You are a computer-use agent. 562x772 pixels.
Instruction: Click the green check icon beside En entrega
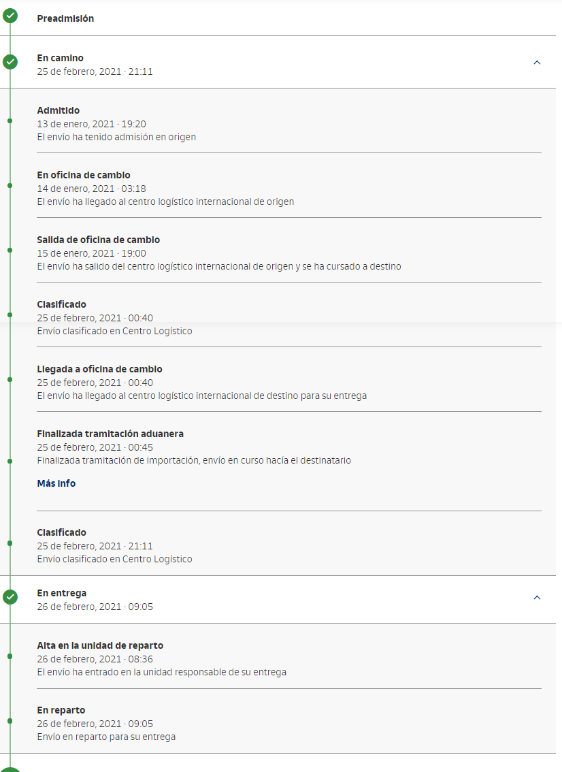[10, 597]
